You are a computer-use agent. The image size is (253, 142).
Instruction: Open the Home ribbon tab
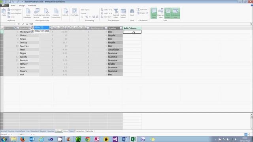[13, 6]
